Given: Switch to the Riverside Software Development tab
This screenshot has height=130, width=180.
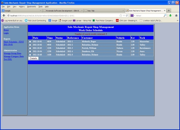Looking at the screenshot, I should pos(63,11).
